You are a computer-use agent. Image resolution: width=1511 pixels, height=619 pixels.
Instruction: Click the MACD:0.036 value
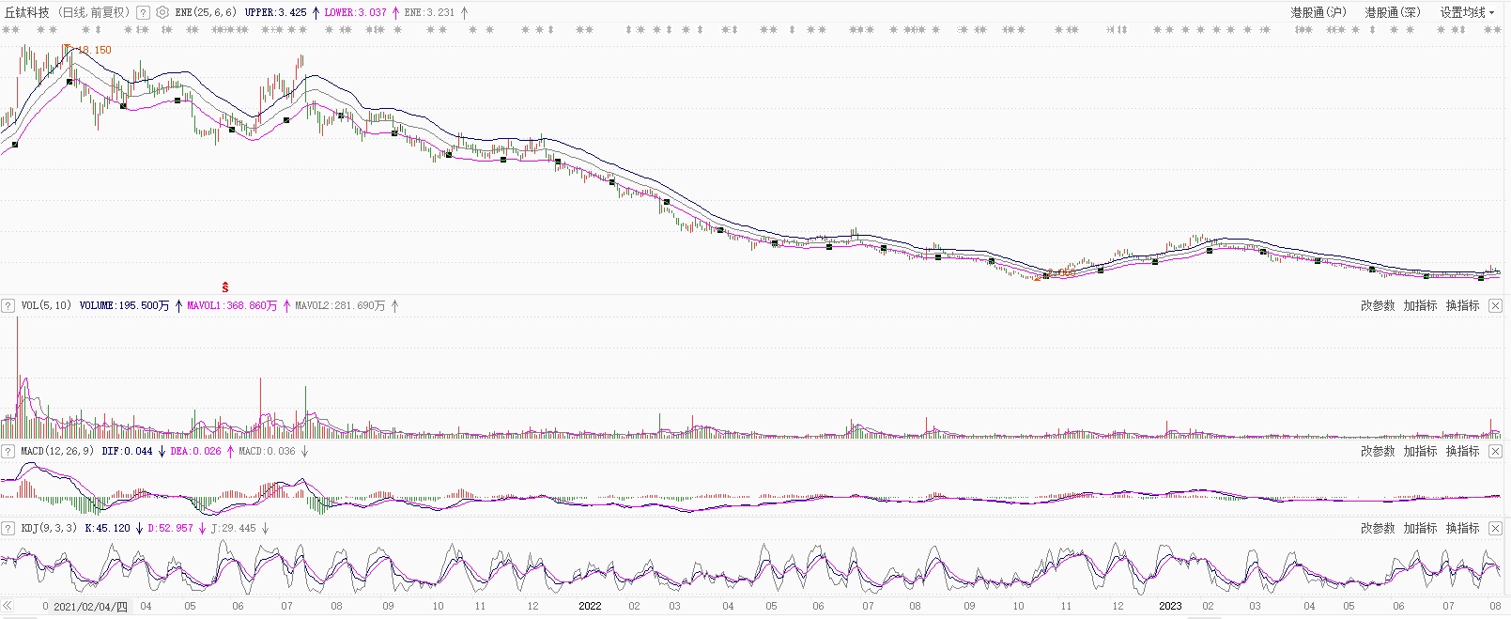point(267,452)
